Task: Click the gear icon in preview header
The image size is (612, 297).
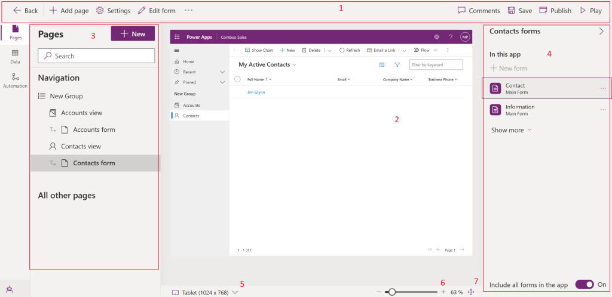Action: pos(437,37)
